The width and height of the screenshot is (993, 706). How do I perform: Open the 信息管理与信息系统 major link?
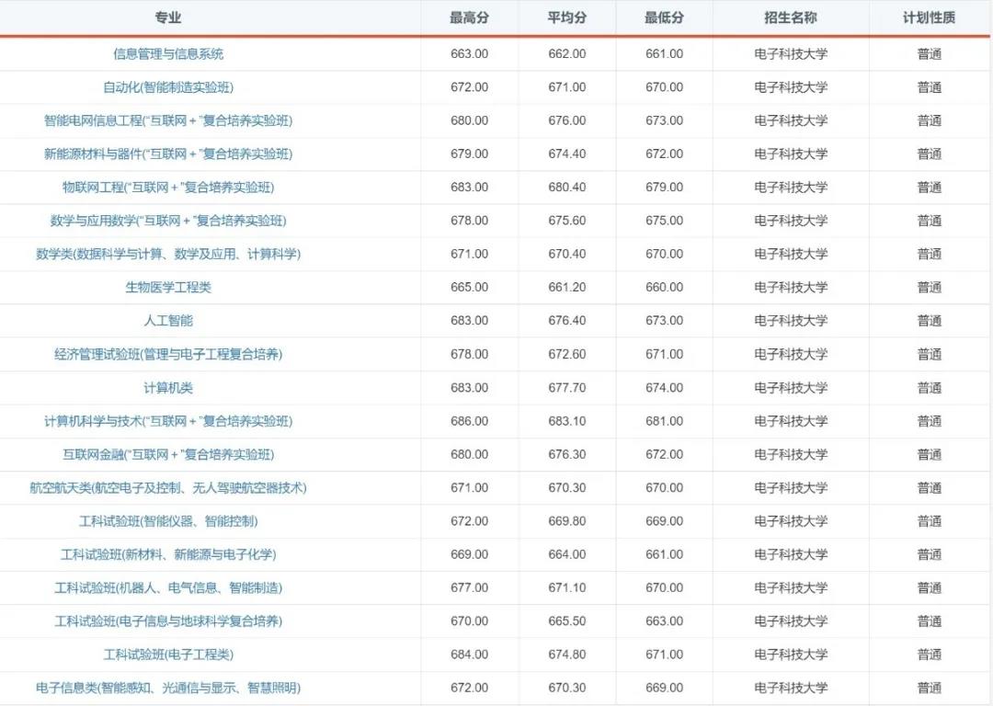(x=167, y=53)
